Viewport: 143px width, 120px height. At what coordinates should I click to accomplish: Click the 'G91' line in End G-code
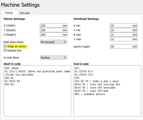click(77, 68)
